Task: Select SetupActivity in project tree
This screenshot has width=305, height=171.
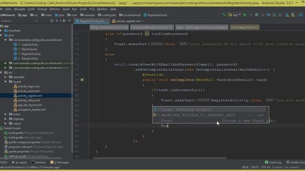Action: (30, 58)
